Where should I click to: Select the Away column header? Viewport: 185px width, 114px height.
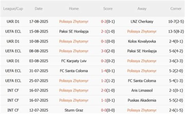pyautogui.click(x=142, y=9)
